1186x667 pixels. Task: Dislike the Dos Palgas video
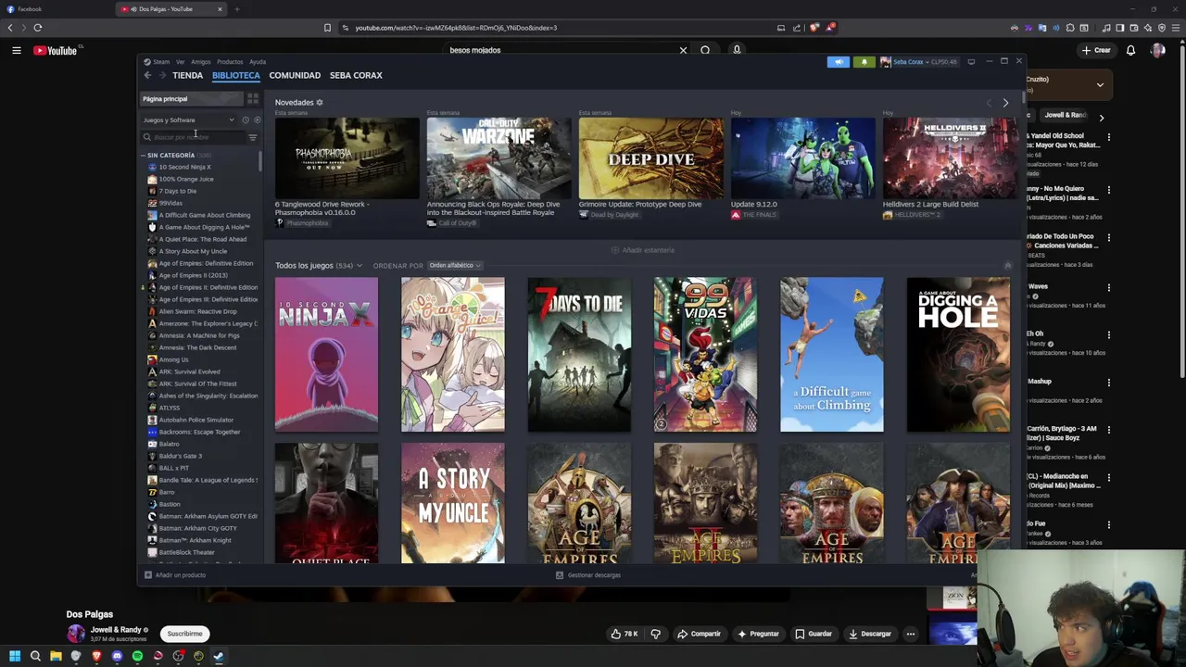(x=655, y=634)
